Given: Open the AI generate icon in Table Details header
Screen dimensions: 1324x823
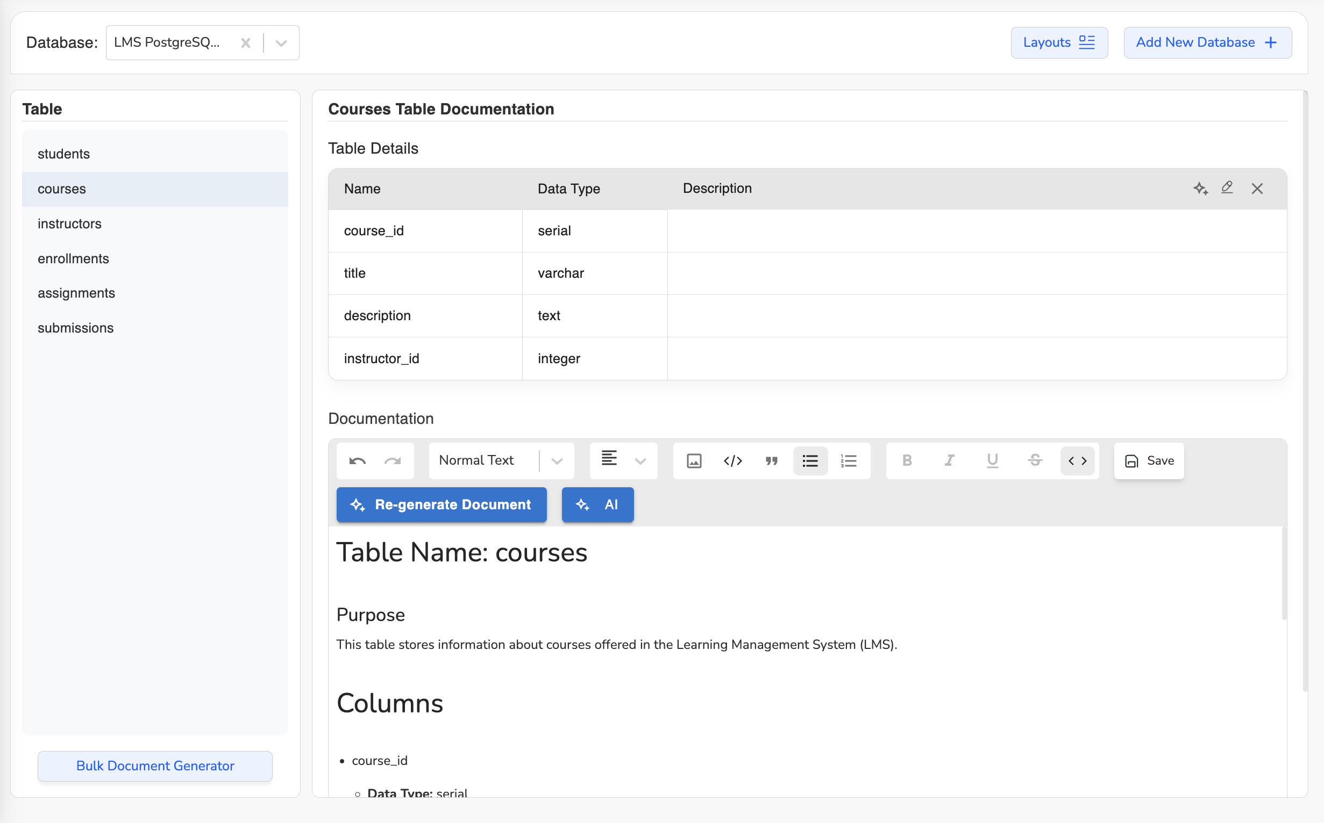Looking at the screenshot, I should tap(1201, 189).
